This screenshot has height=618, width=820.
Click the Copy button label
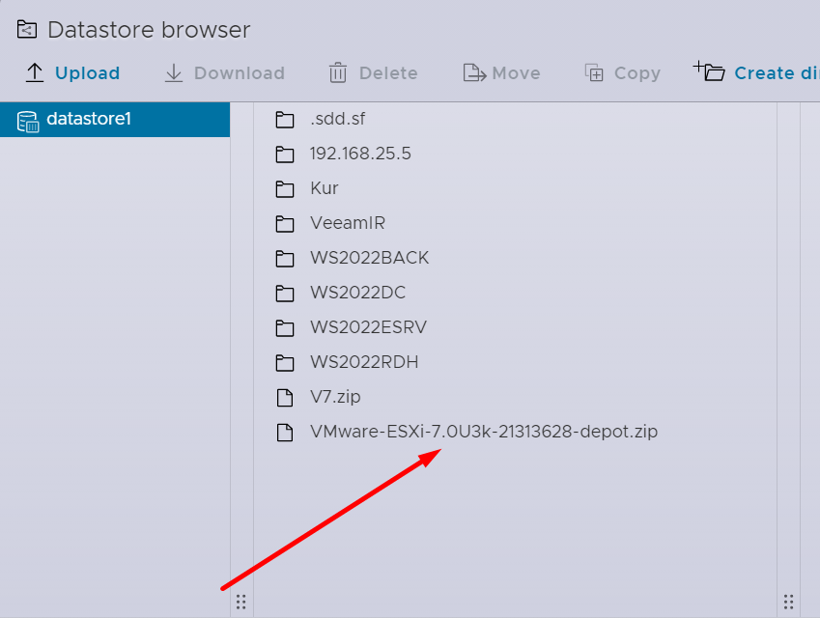(x=637, y=73)
